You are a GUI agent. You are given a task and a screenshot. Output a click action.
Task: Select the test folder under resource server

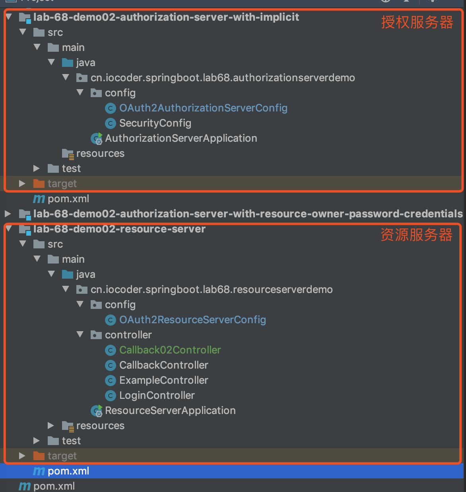click(71, 441)
